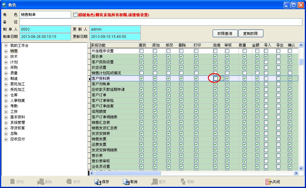This screenshot has width=306, height=188.
Task: Click the 添加 add document icon
Action: (13, 182)
